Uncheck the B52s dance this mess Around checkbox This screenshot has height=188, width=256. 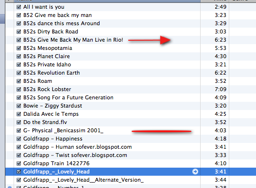pyautogui.click(x=19, y=23)
